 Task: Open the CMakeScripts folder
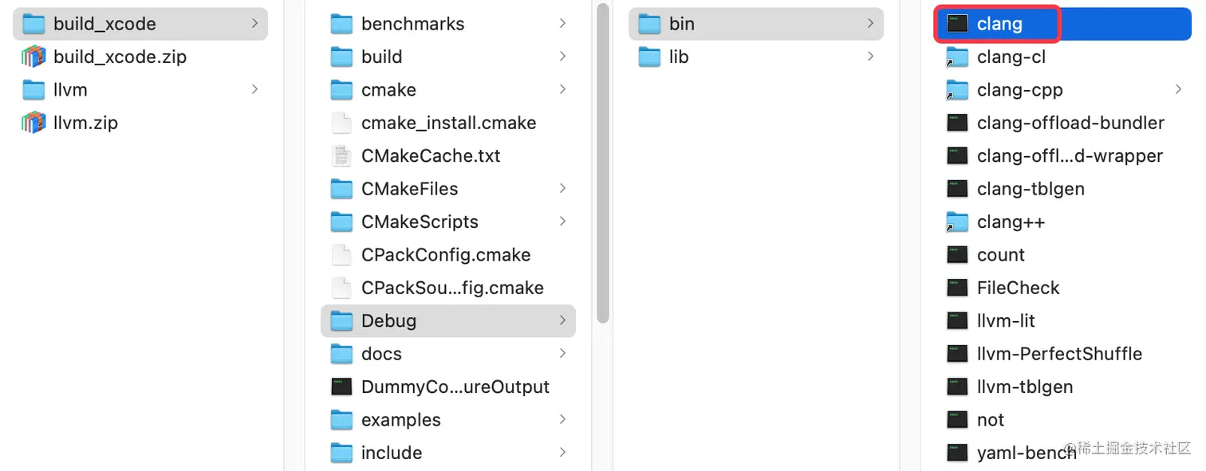[420, 222]
